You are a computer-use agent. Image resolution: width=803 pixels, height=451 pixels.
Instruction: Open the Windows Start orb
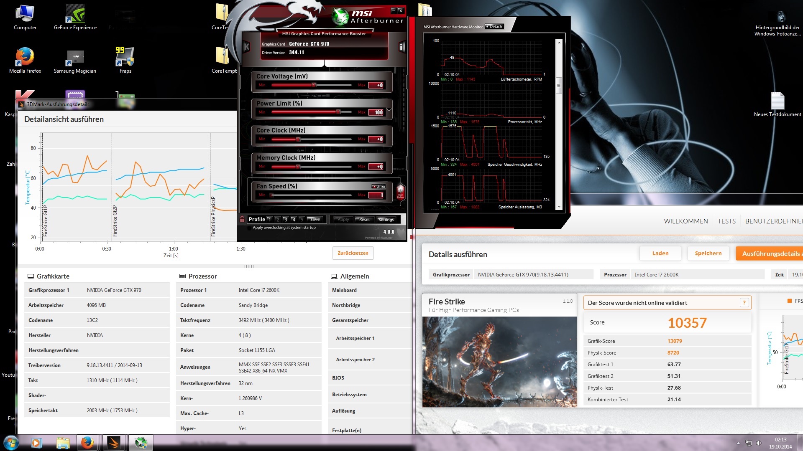coord(11,443)
